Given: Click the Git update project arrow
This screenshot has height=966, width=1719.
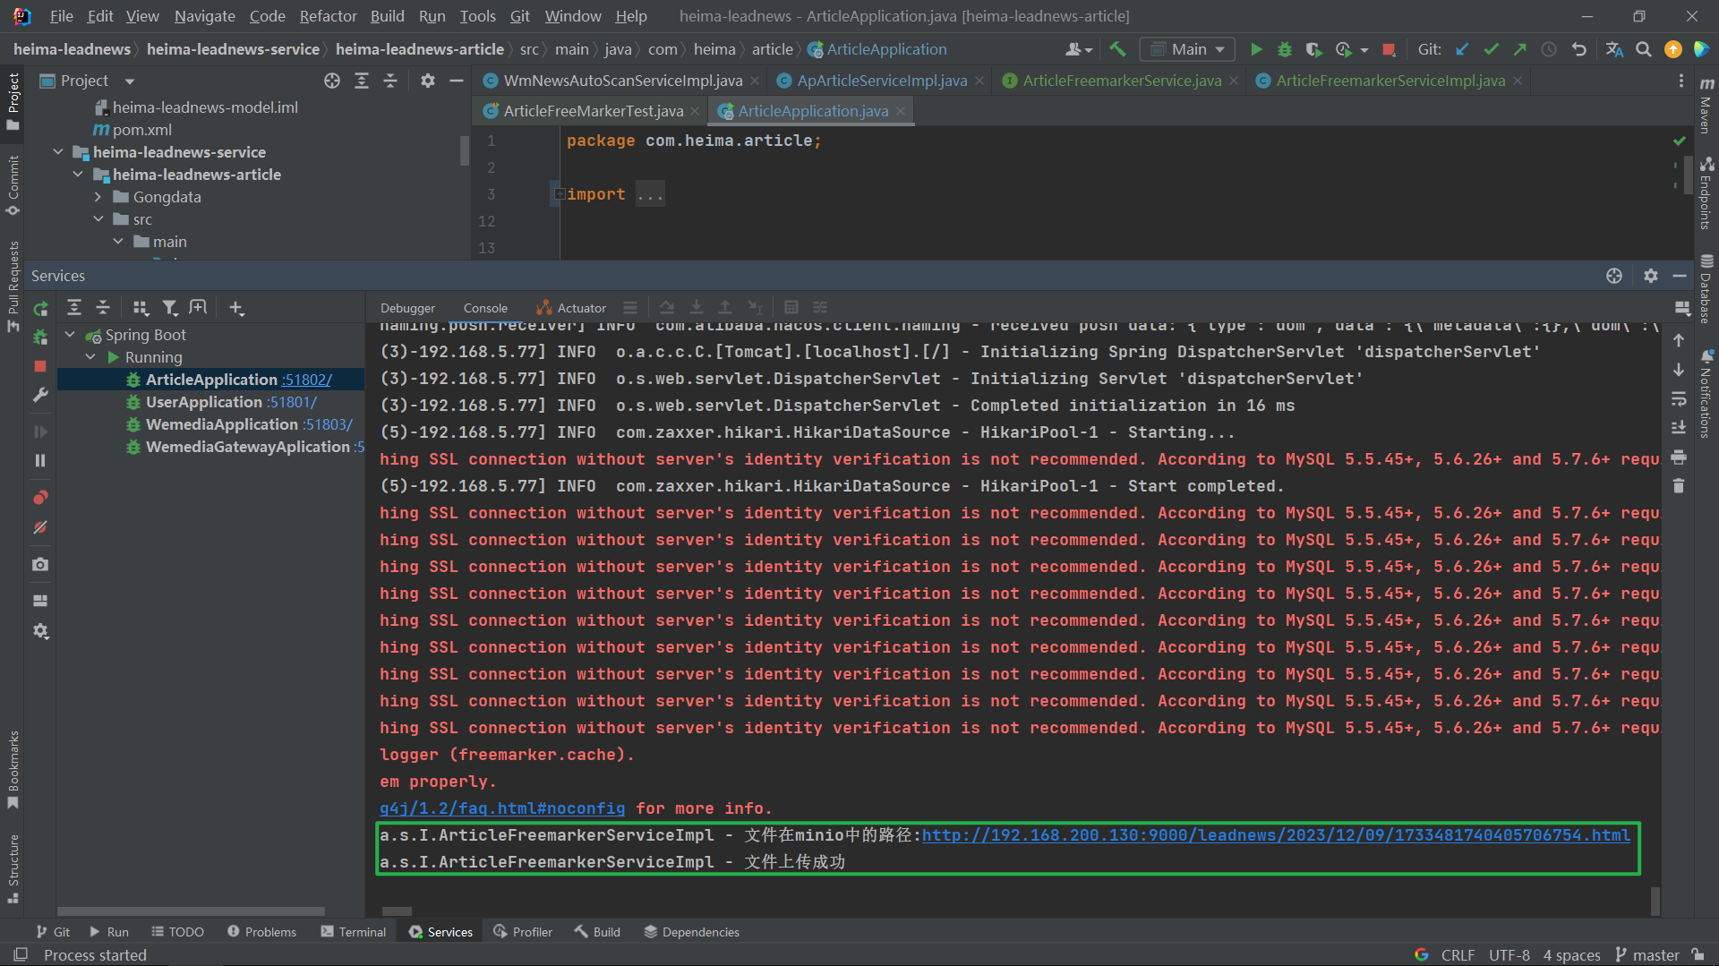Looking at the screenshot, I should click(x=1462, y=49).
